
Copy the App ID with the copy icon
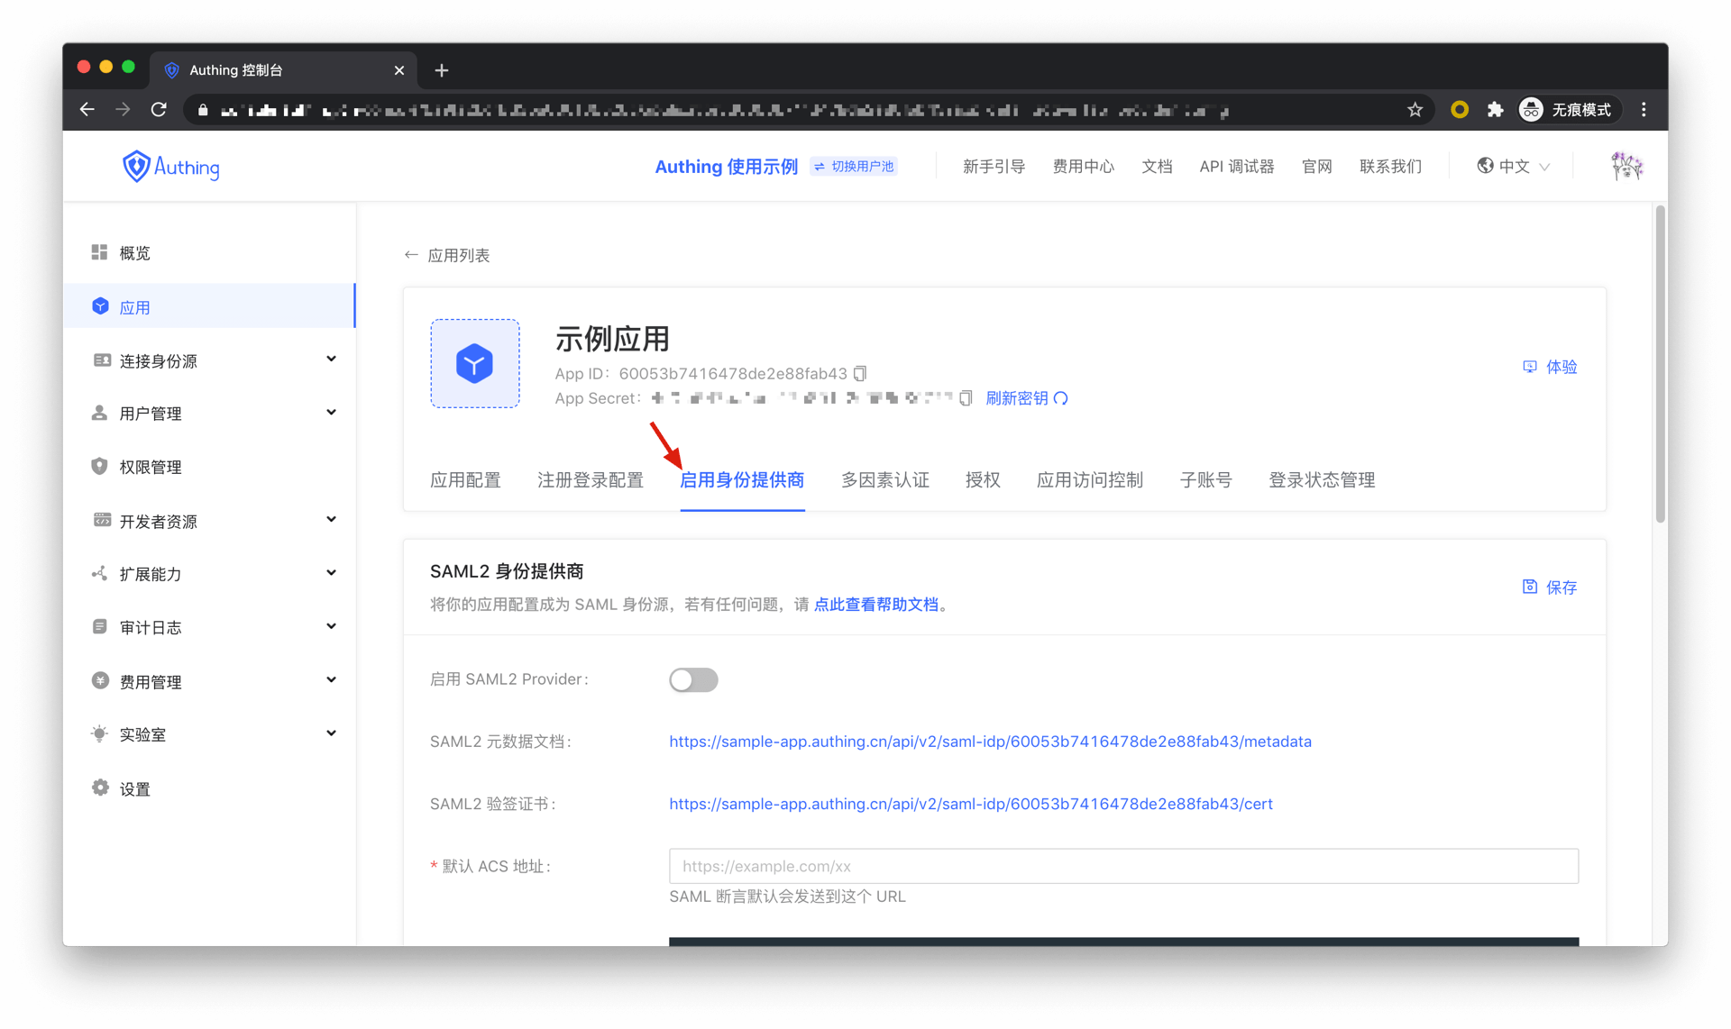coord(861,372)
